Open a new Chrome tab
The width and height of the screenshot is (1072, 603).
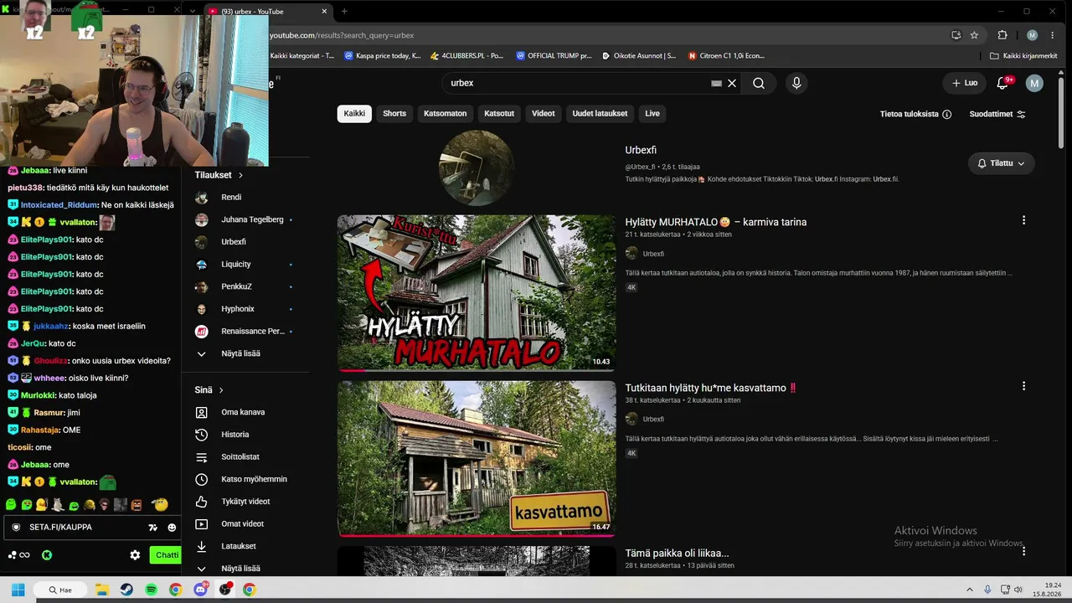tap(344, 12)
